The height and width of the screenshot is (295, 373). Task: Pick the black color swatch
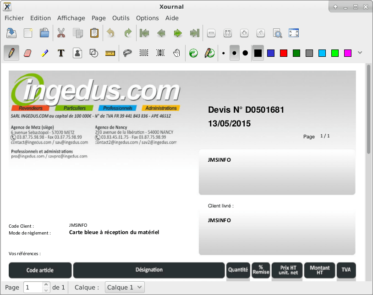coord(258,53)
